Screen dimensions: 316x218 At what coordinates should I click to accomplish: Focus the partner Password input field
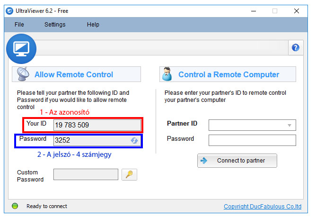(252, 140)
